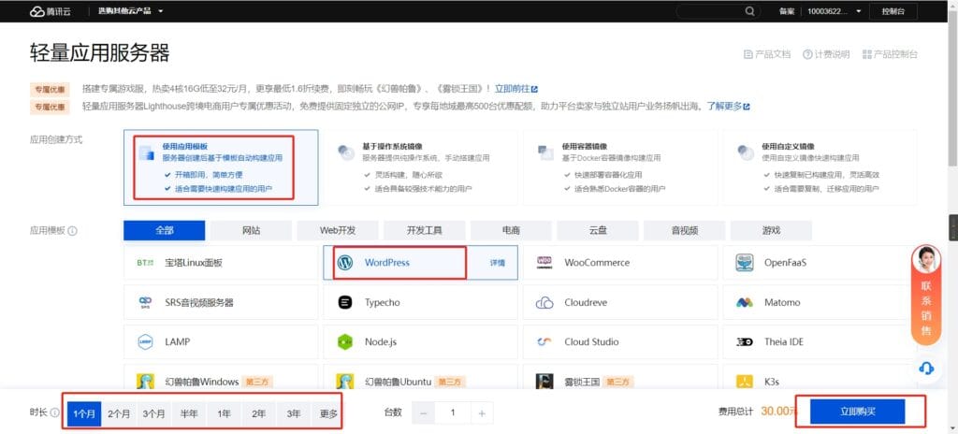Image resolution: width=958 pixels, height=434 pixels.
Task: Switch to the 游戏 template tab
Action: [x=771, y=230]
